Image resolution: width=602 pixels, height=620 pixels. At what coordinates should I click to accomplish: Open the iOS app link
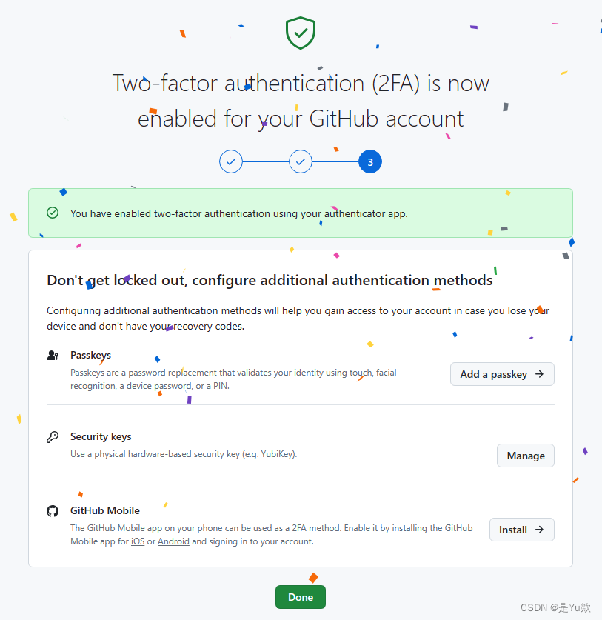(138, 541)
